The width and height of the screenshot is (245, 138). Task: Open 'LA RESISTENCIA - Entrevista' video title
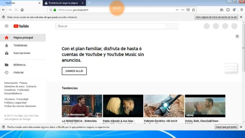pyautogui.click(x=79, y=121)
